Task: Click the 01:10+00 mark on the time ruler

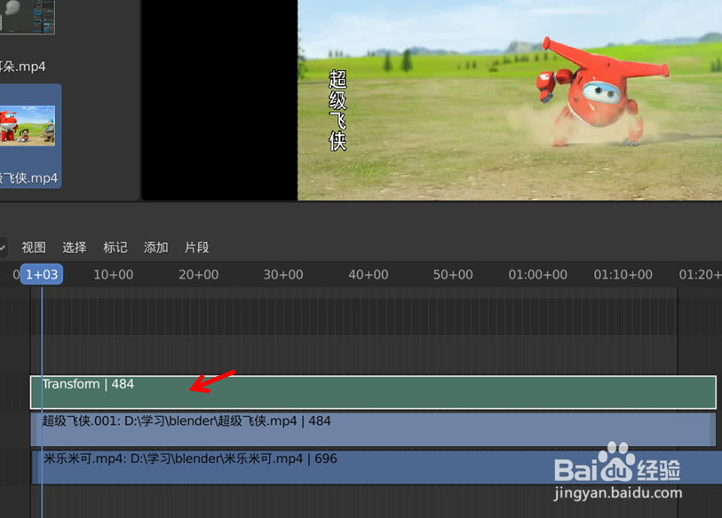Action: 623,275
